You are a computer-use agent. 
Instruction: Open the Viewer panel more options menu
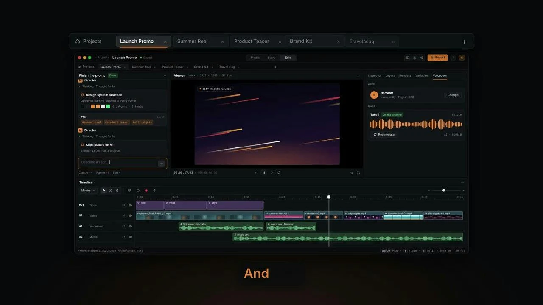(358, 75)
